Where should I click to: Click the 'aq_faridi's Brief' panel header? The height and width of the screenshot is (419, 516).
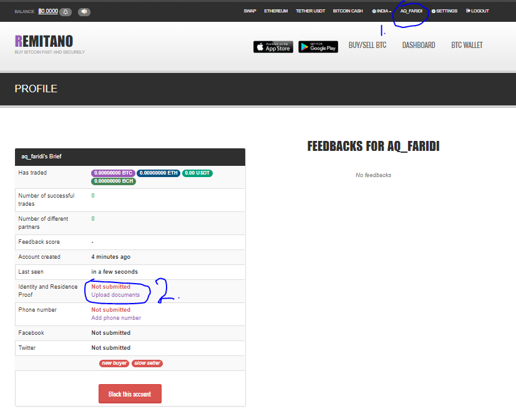(x=130, y=157)
